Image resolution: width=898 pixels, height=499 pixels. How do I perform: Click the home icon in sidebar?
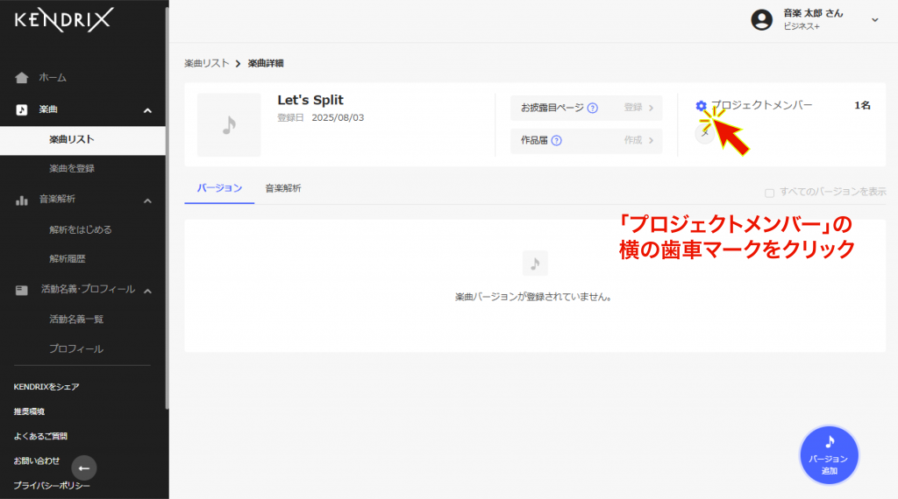coord(22,78)
